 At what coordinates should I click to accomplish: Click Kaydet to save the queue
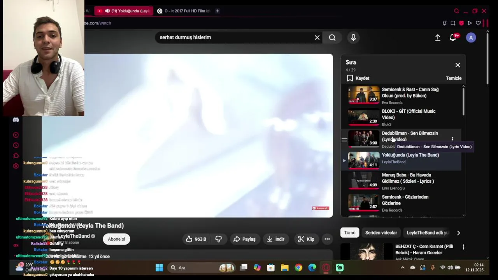pos(358,78)
